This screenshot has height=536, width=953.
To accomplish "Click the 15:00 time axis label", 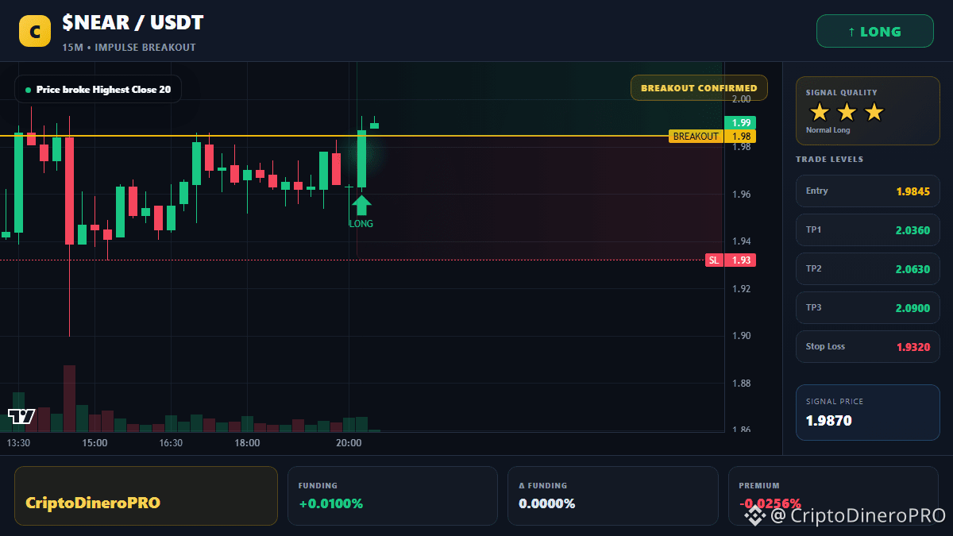I will [x=95, y=443].
